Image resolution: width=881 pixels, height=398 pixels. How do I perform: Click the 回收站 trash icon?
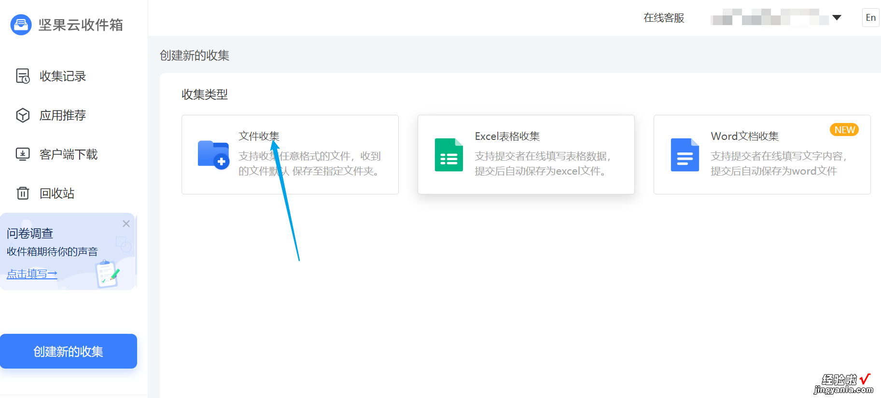point(23,193)
